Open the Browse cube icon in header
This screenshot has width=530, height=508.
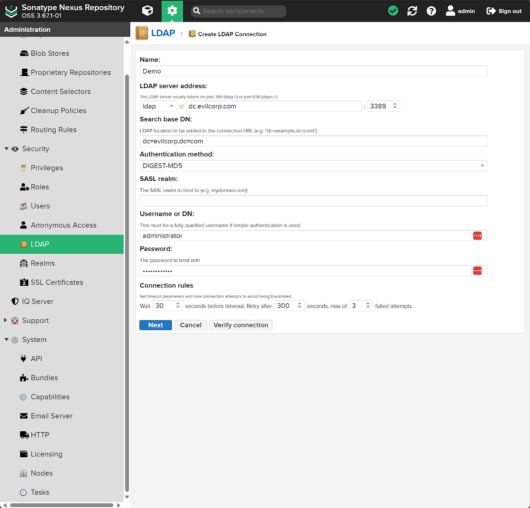148,11
